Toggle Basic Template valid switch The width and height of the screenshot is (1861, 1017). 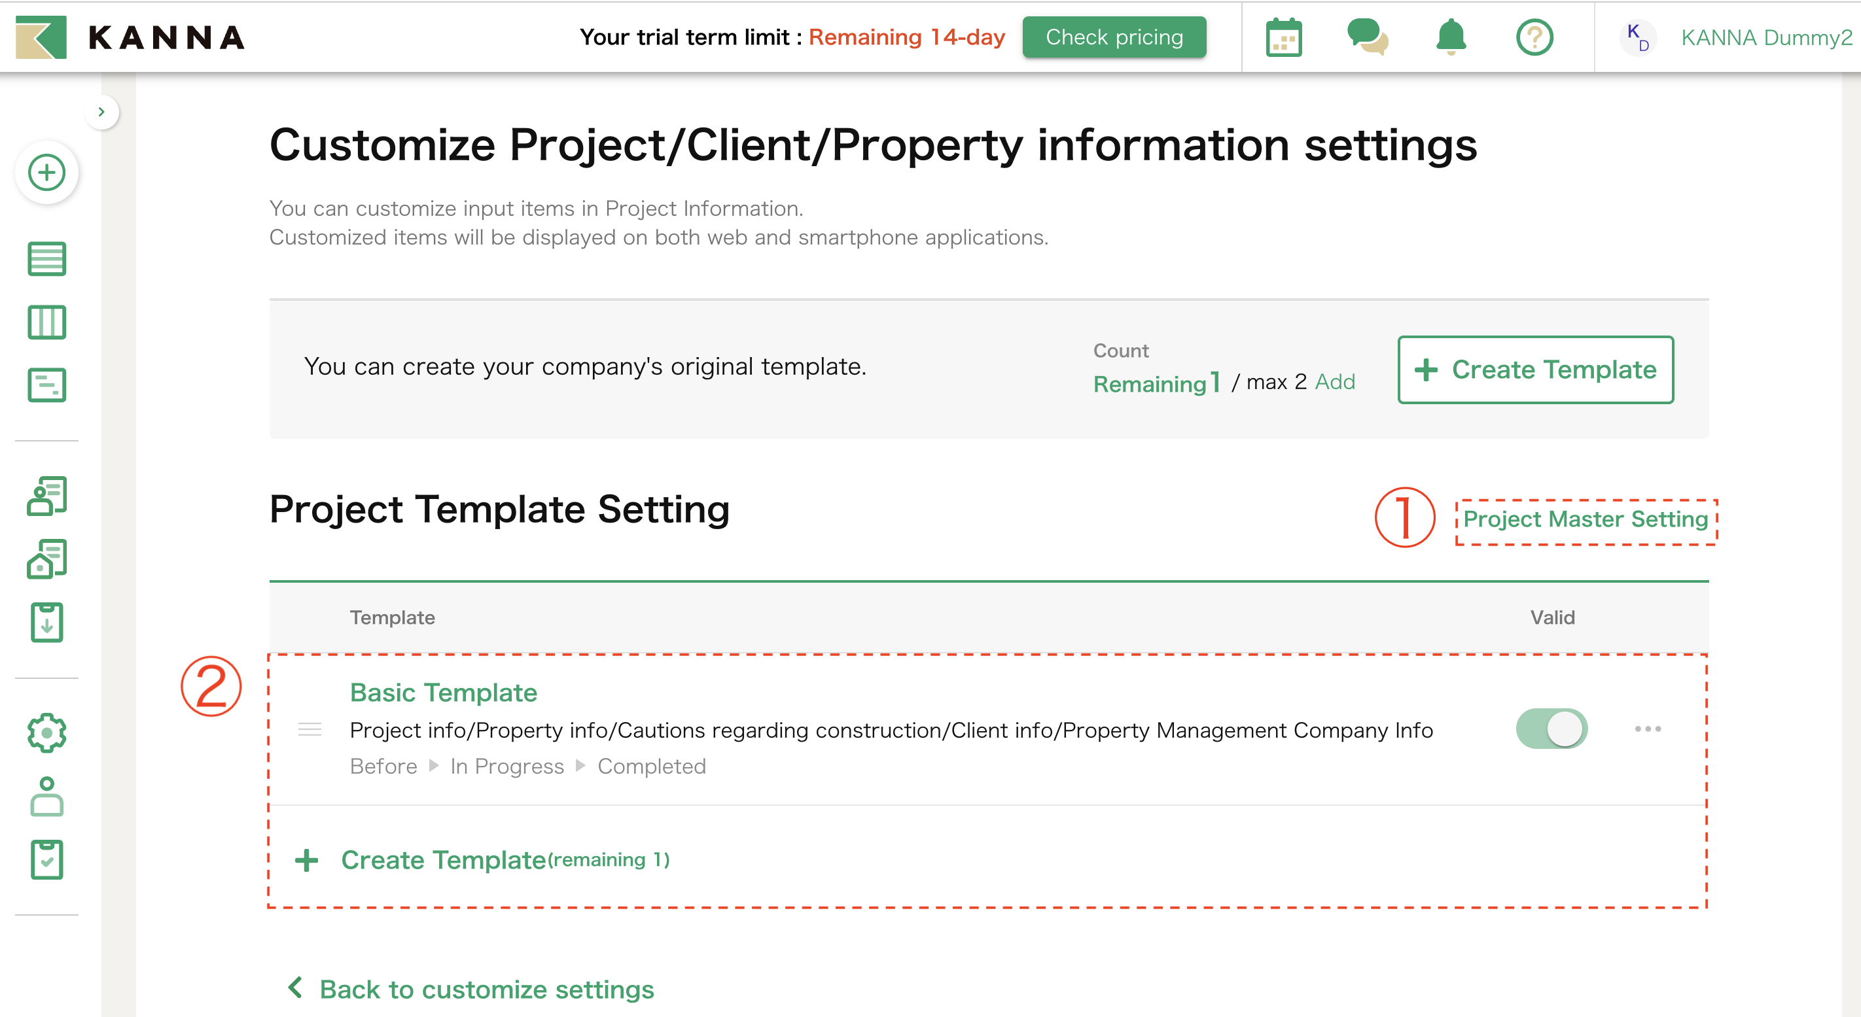coord(1551,729)
